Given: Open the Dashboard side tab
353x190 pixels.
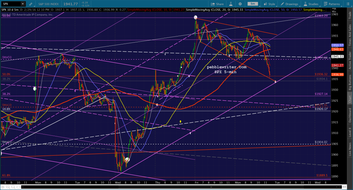Looking at the screenshot, I should 350,115.
